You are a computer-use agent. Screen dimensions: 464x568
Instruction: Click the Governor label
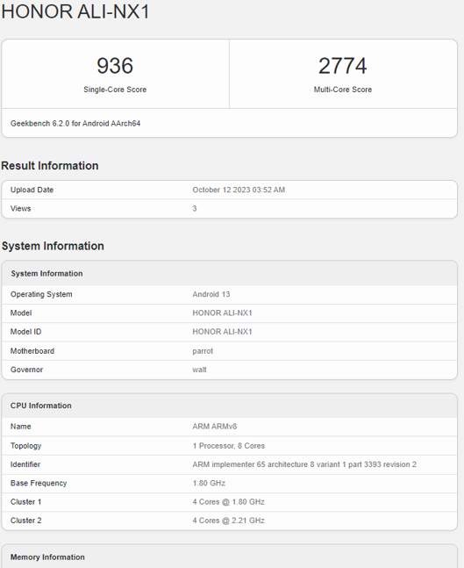[27, 370]
